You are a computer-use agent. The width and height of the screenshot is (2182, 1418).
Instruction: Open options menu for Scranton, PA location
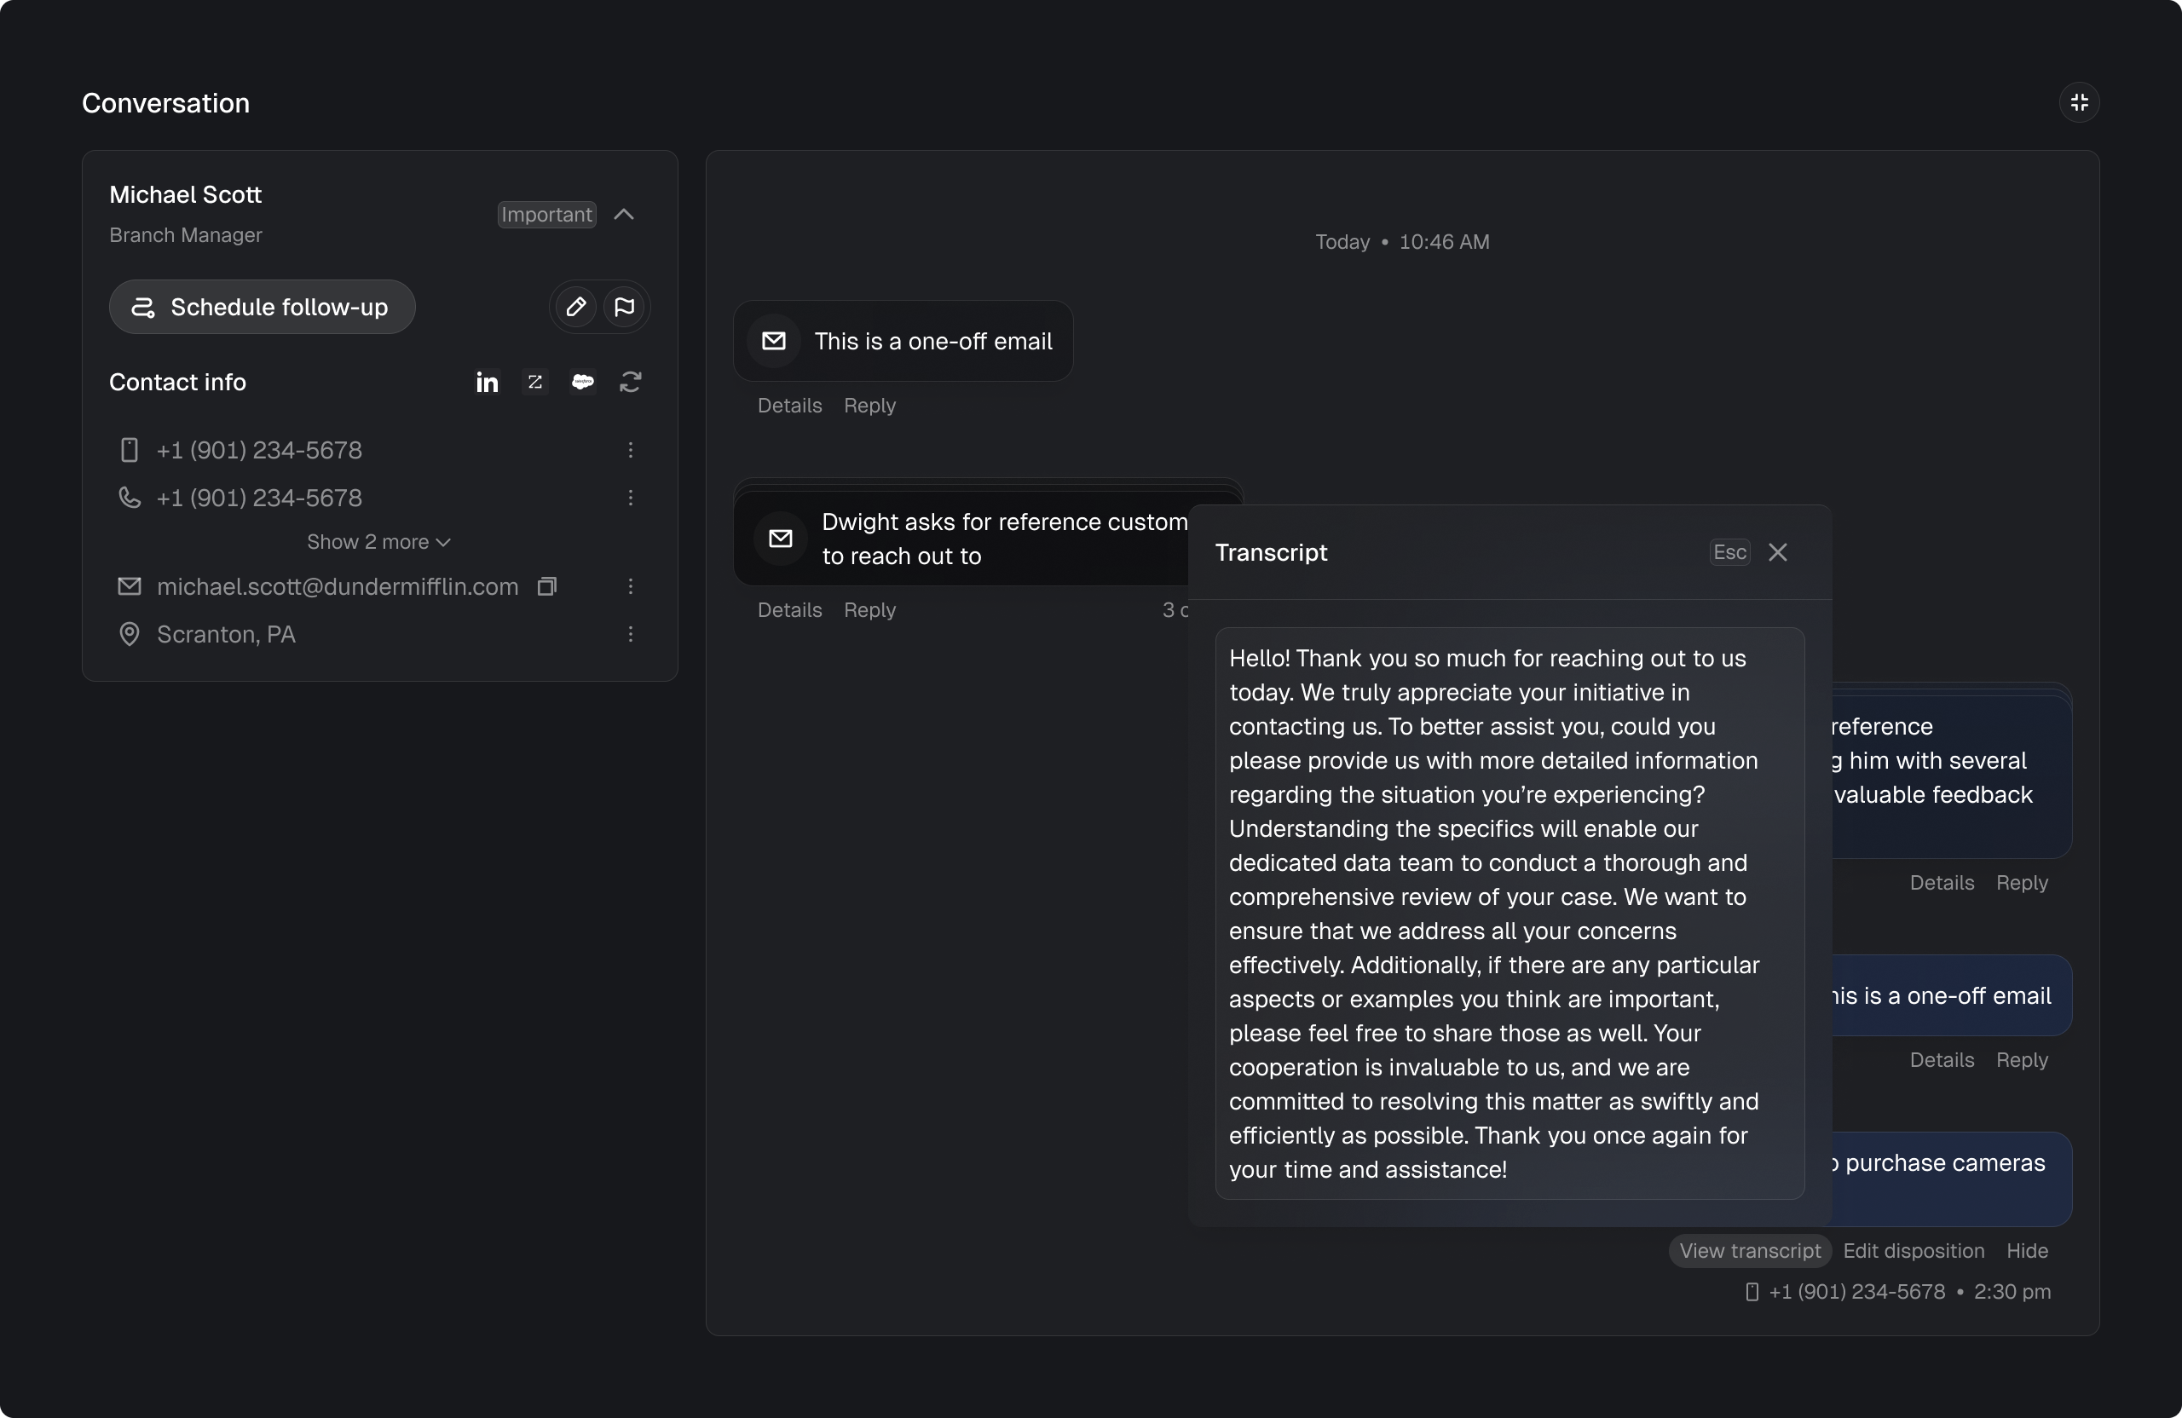pyautogui.click(x=631, y=634)
